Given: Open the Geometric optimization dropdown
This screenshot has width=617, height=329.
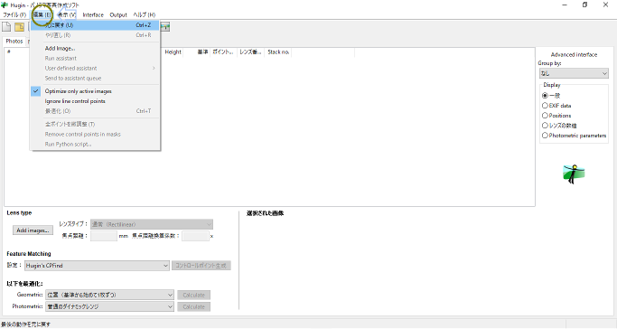Looking at the screenshot, I should (110, 295).
